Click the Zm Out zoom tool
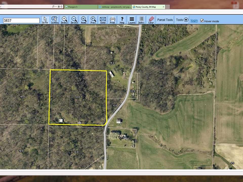Viewport: 243px width, 182px height. coord(74,20)
